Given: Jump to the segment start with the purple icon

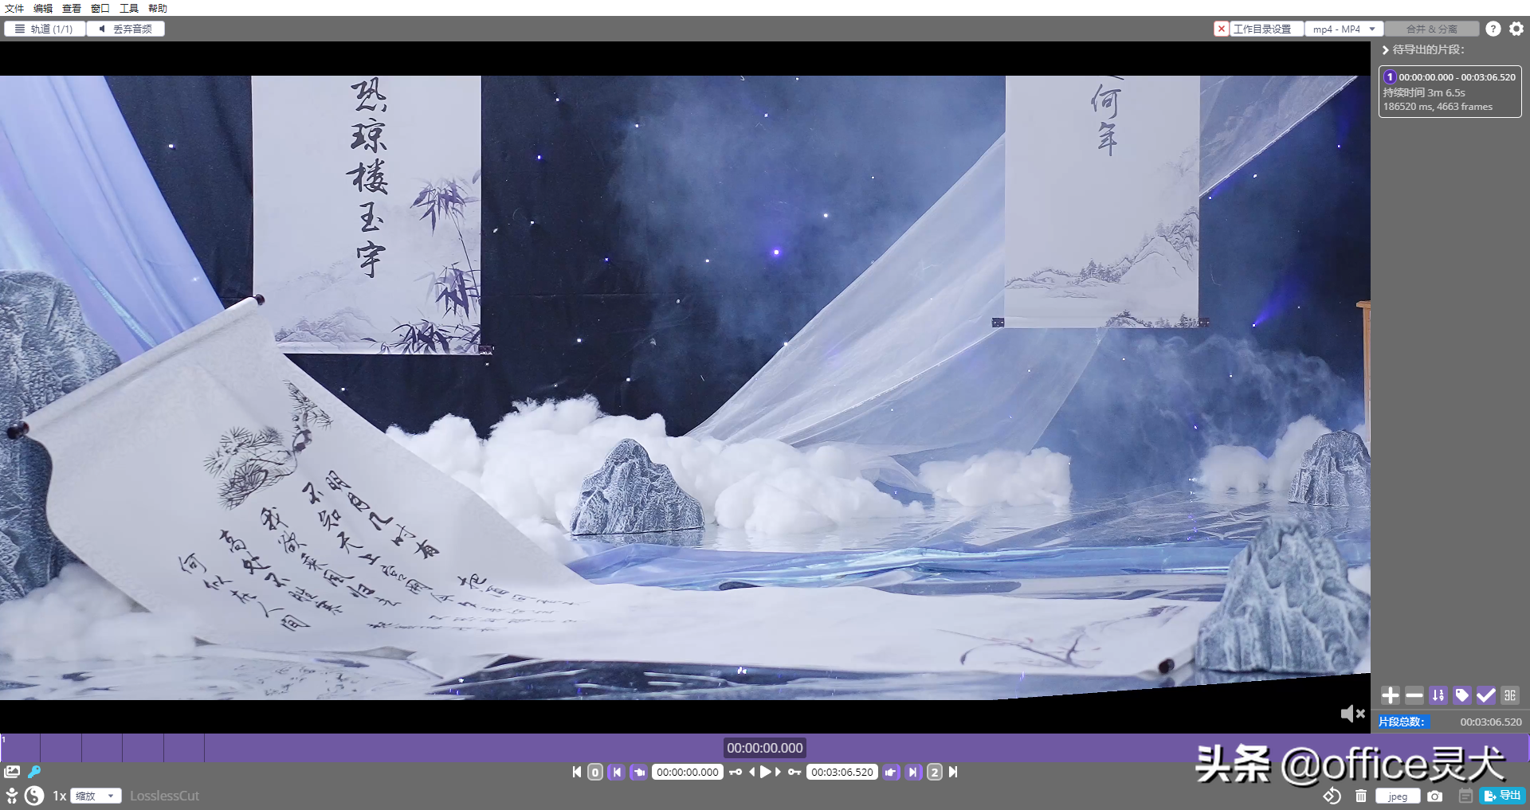Looking at the screenshot, I should pyautogui.click(x=617, y=772).
